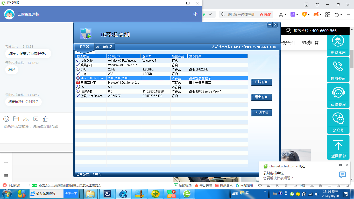Open the 在线咨询 online consultation button
This screenshot has height=199, width=354.
point(338,95)
